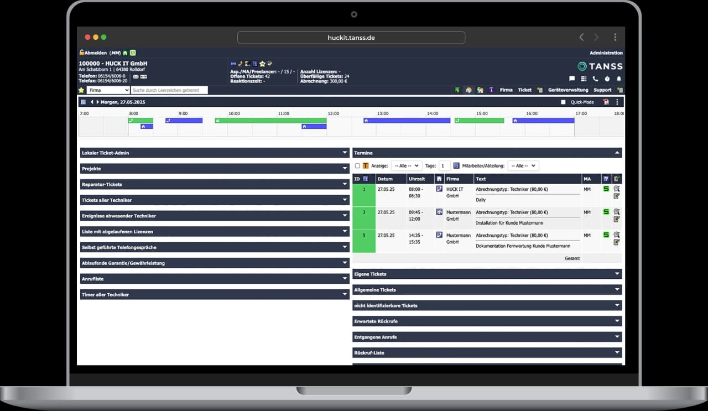708x411 pixels.
Task: Click the calendar grid icon beside date
Action: (x=84, y=102)
